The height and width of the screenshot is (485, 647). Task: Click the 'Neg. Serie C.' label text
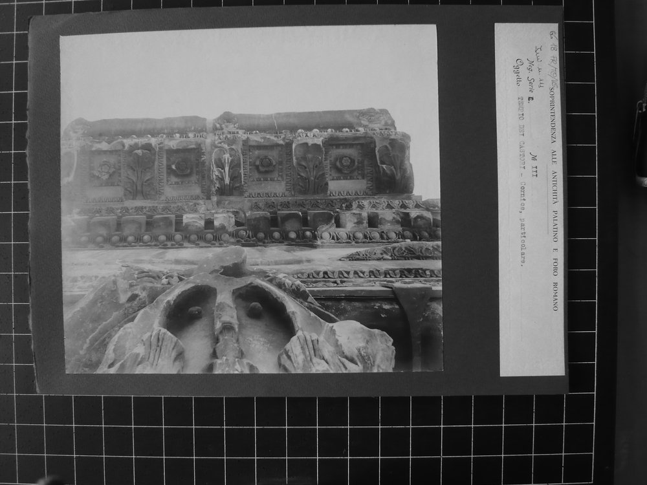pyautogui.click(x=532, y=80)
